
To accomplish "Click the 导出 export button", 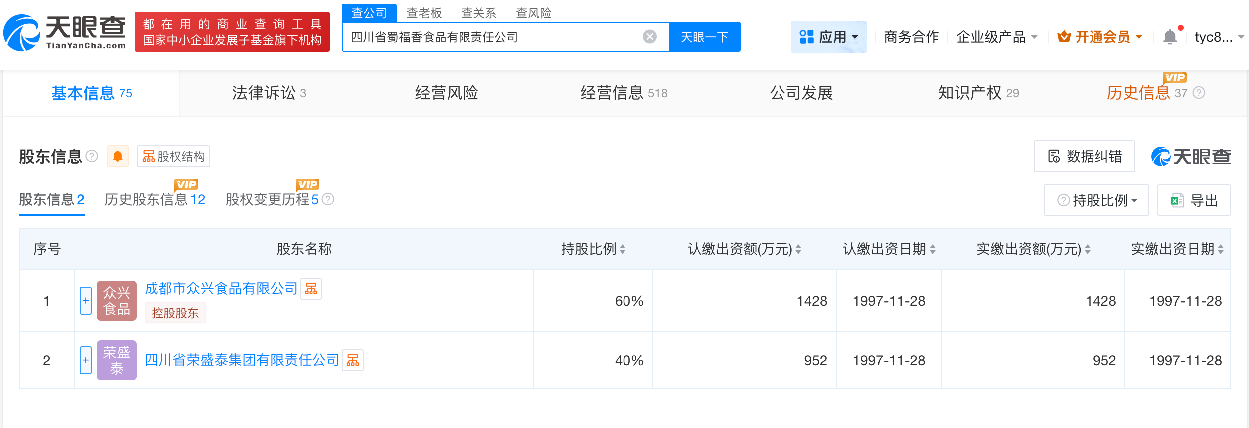I will (1194, 200).
